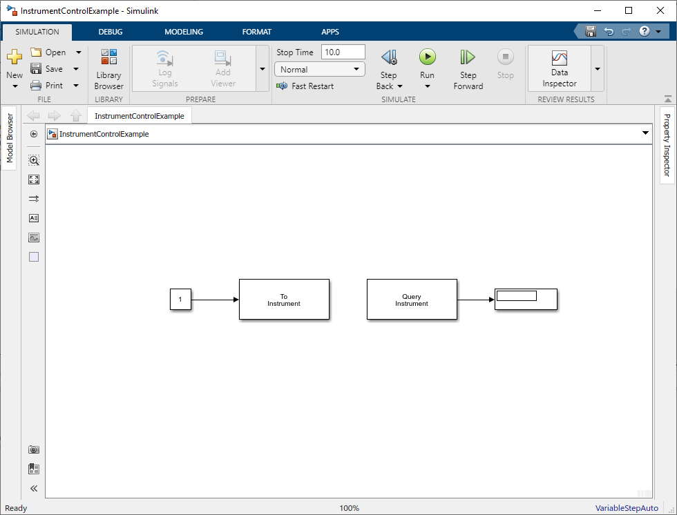Viewport: 677px width, 515px height.
Task: Click the back navigation arrow
Action: pos(33,115)
